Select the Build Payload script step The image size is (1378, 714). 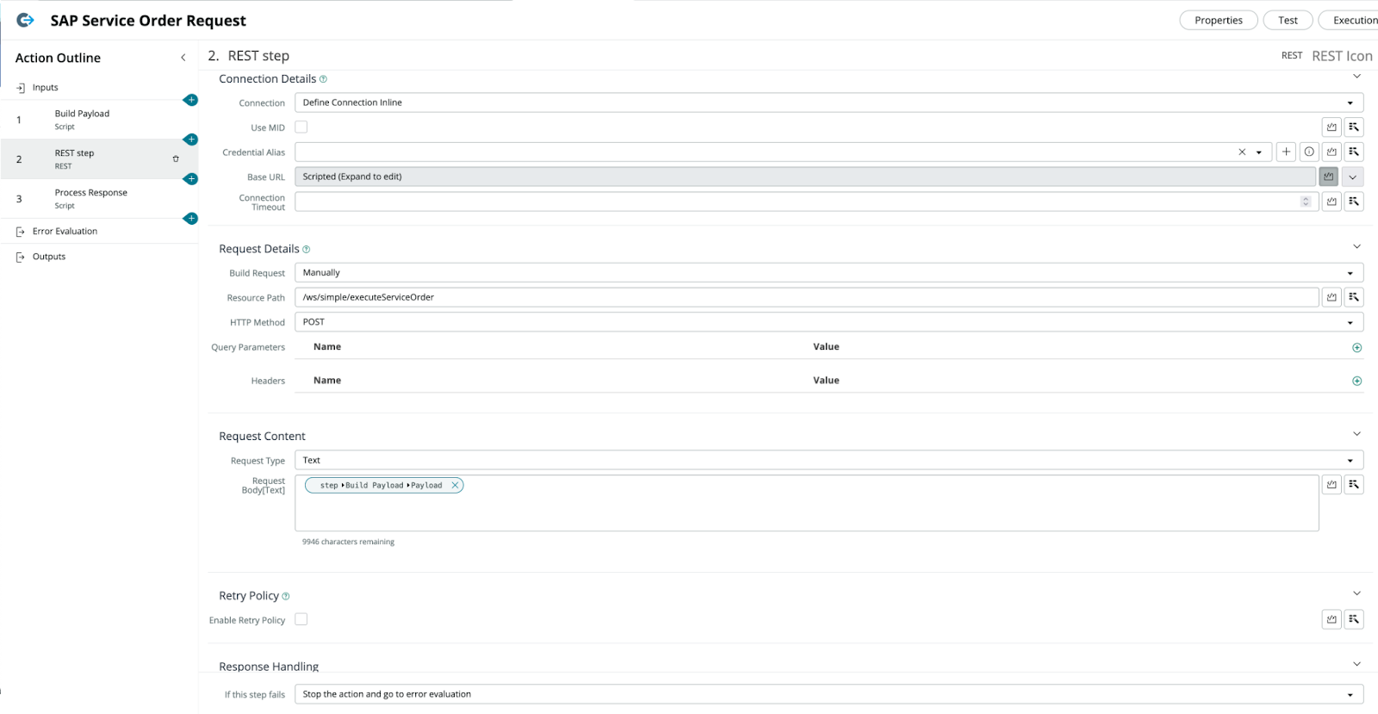(x=99, y=120)
